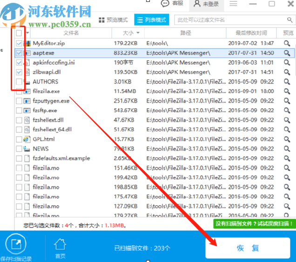The image size is (296, 262).
Task: Click the MyEditor.zip archive file icon
Action: [x=27, y=43]
